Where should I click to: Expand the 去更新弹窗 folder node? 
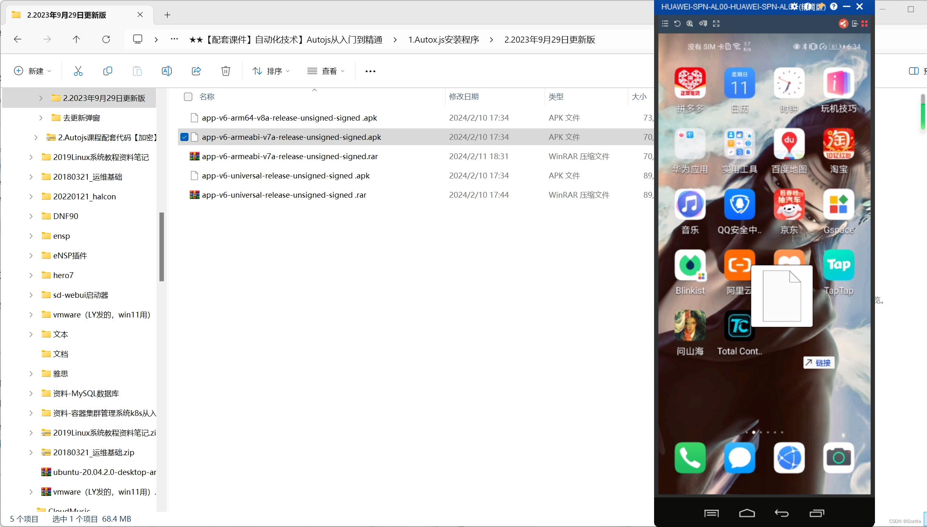[41, 118]
